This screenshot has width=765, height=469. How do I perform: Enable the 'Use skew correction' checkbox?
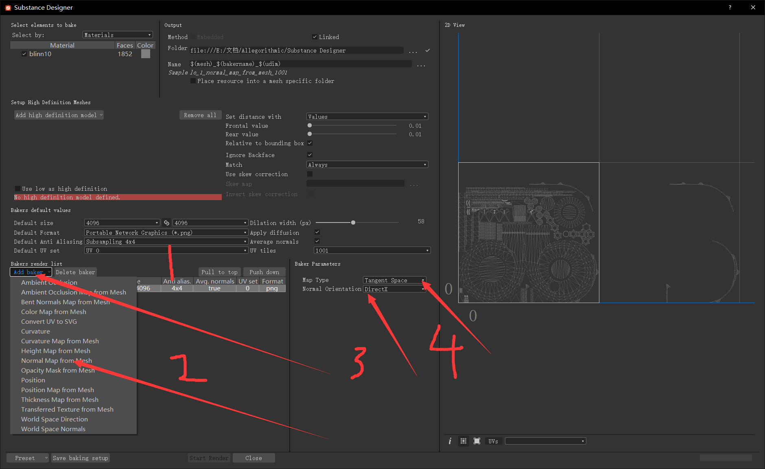pos(310,174)
